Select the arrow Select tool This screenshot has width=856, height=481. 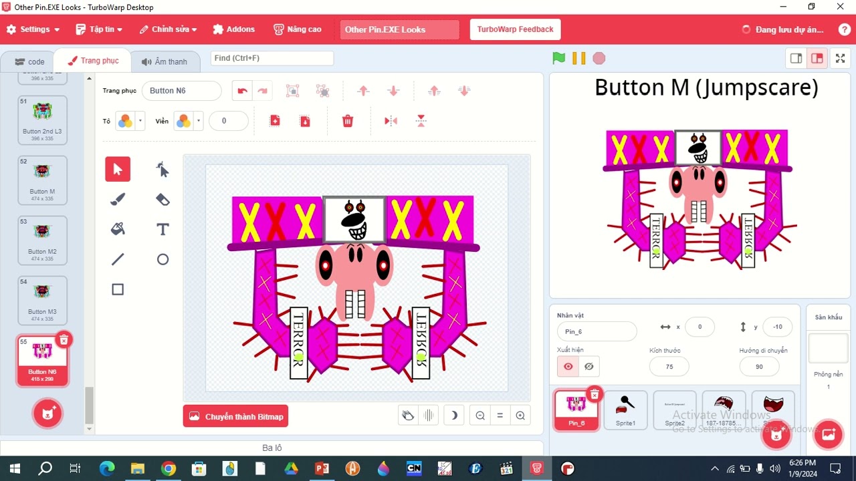[x=118, y=170]
